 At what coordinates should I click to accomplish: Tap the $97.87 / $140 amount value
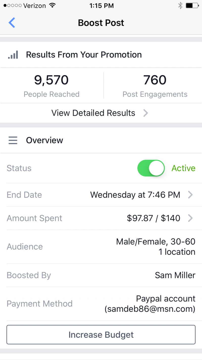click(154, 218)
